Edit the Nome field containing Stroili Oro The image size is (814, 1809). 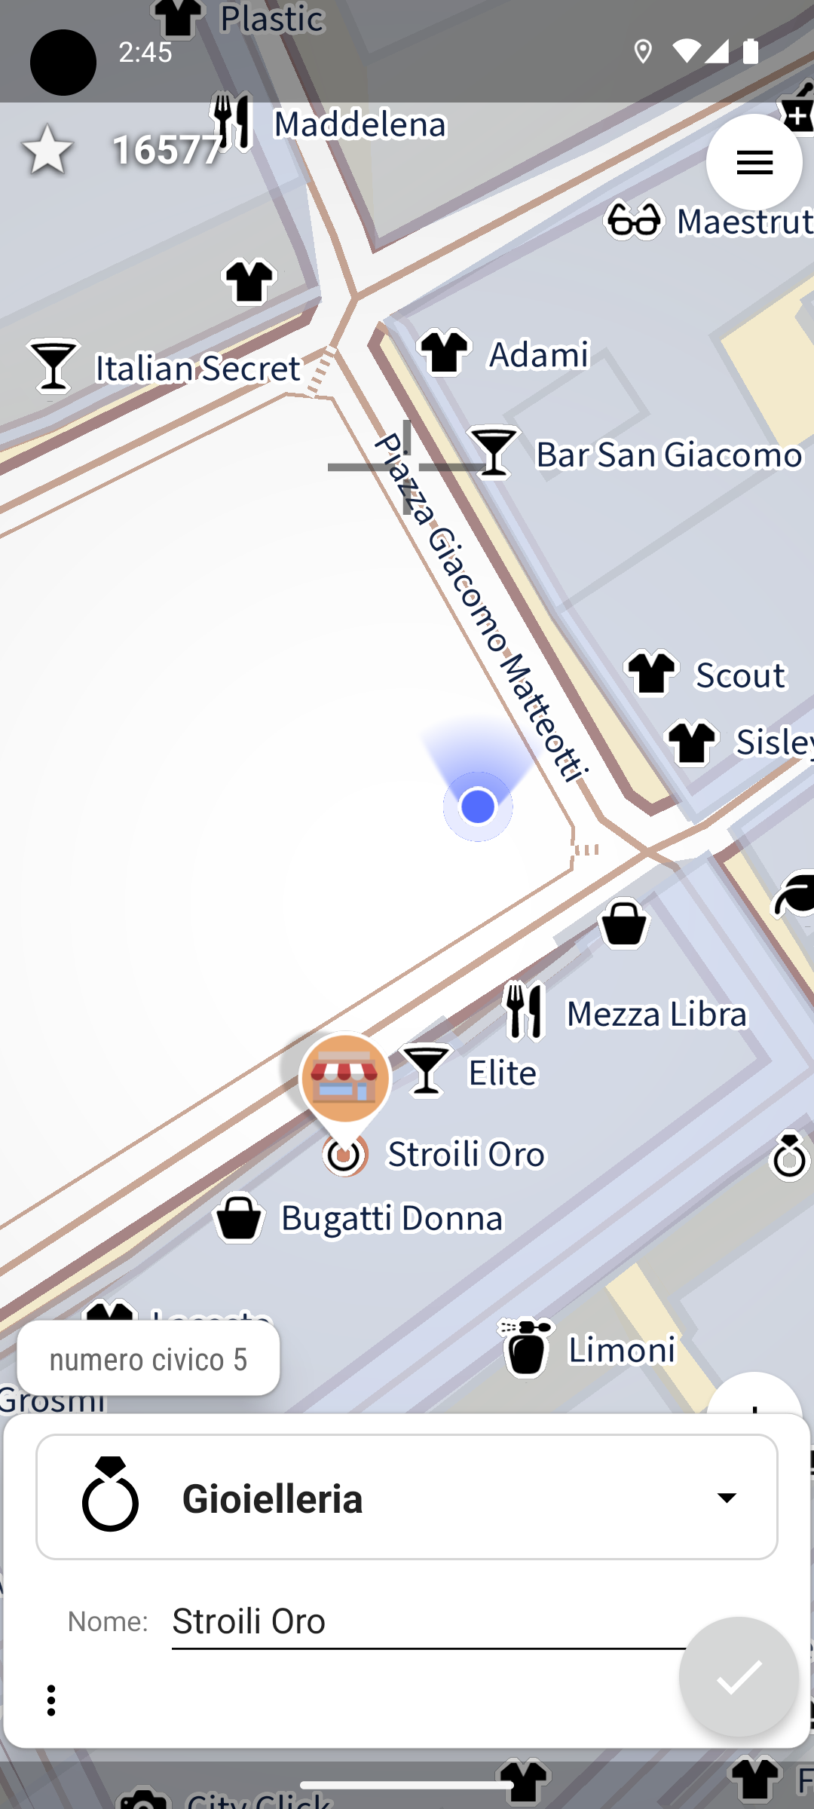(430, 1622)
